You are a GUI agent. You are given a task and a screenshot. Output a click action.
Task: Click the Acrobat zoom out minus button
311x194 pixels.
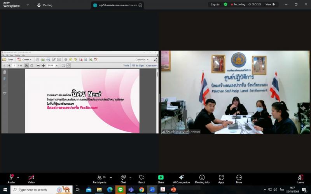[x=38, y=65]
